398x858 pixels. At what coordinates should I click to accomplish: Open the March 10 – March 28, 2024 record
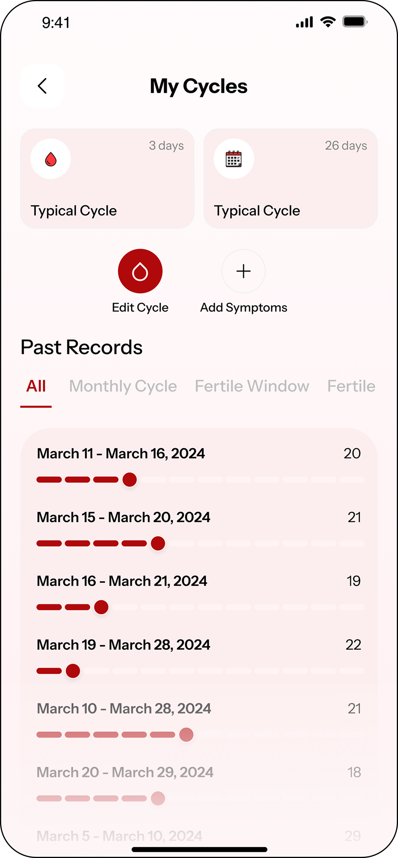[x=124, y=708]
